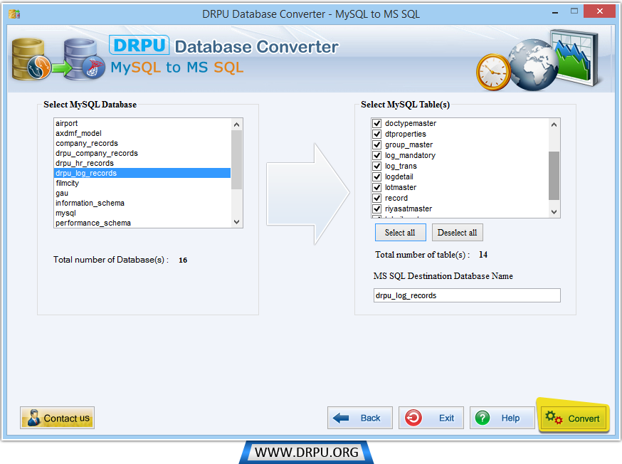Click the database list scrollbar thumb
The width and height of the screenshot is (622, 464).
(237, 160)
